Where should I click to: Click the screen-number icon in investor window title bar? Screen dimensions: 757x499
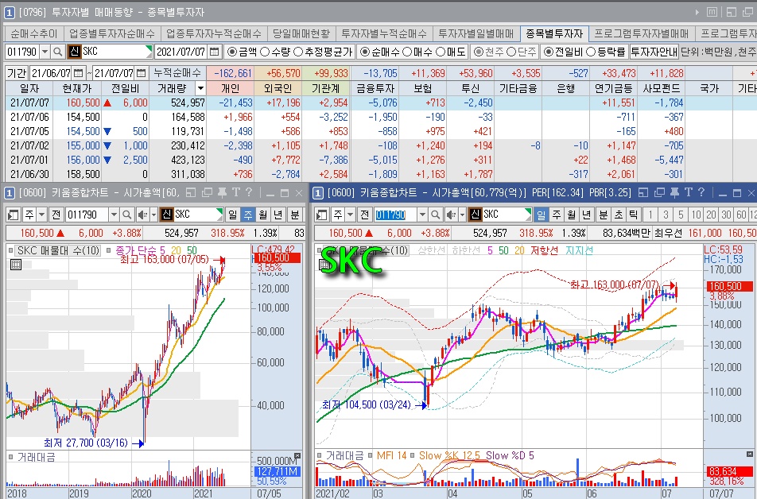pyautogui.click(x=9, y=12)
